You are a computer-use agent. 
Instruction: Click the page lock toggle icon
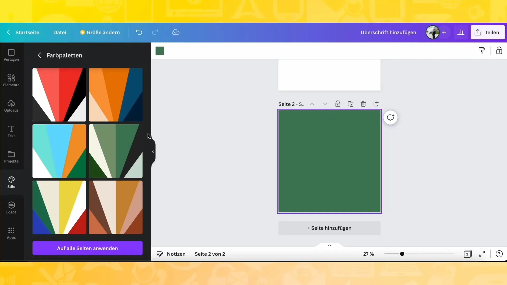tap(337, 104)
